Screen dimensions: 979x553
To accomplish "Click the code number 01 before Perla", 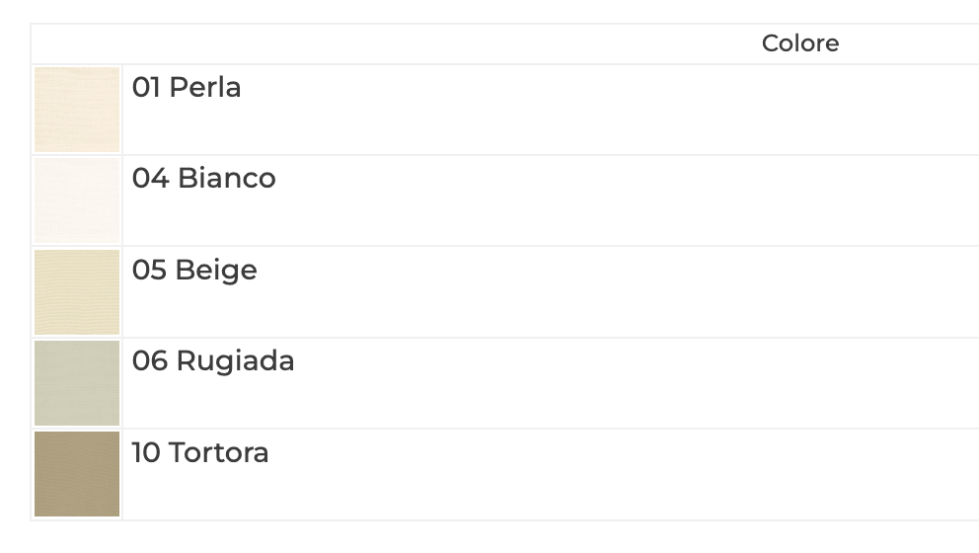I will tap(146, 88).
